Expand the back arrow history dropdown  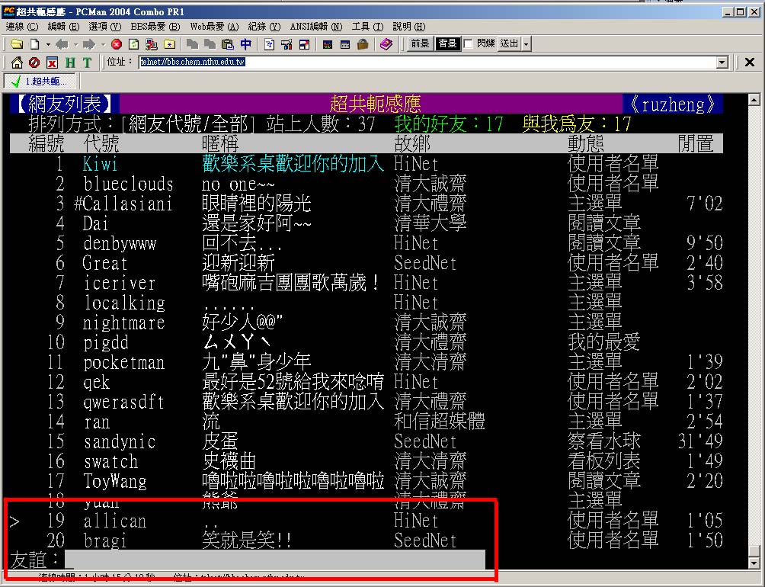75,44
